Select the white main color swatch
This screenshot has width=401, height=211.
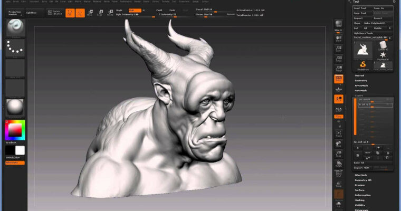click(x=20, y=150)
